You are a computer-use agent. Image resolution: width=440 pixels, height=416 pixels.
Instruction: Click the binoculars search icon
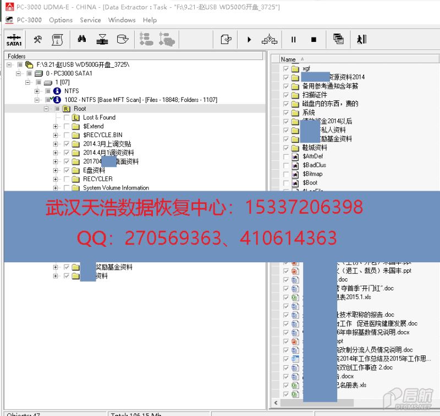(x=82, y=40)
